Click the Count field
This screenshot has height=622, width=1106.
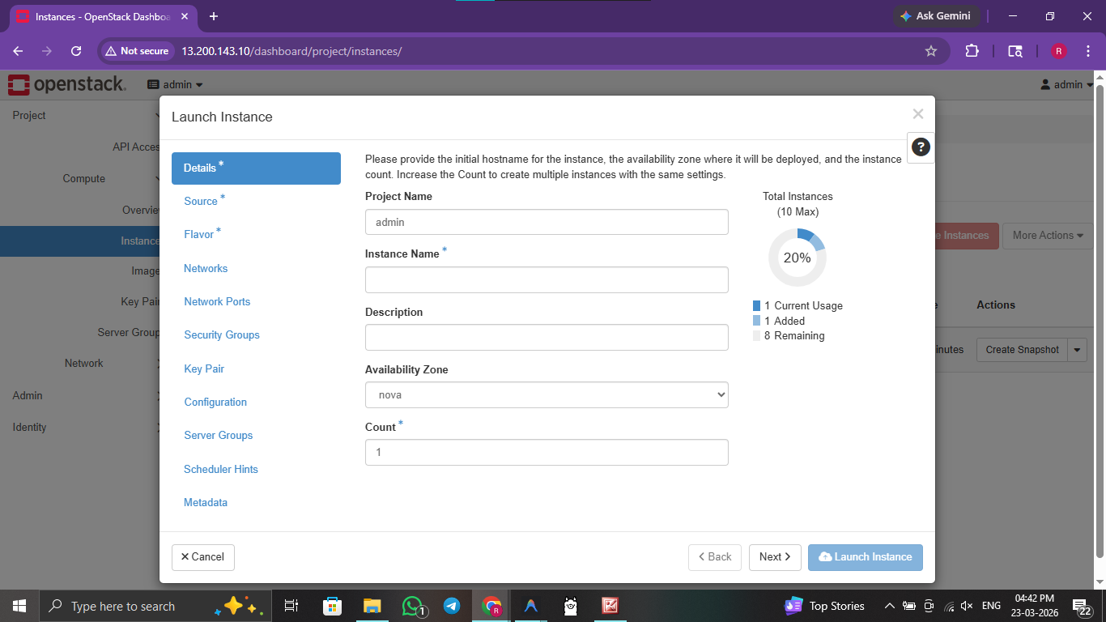(547, 452)
